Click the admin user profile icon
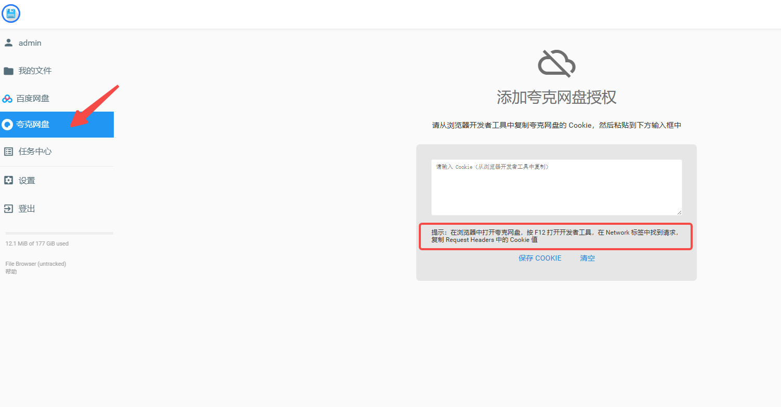 [x=8, y=43]
